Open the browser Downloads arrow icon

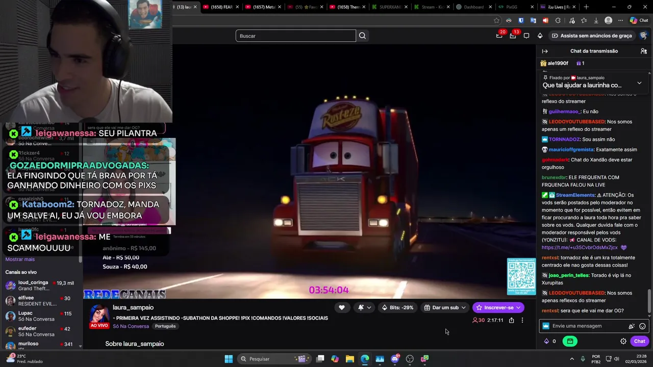(x=596, y=20)
